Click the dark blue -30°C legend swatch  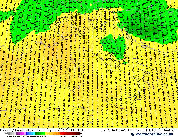tap(26, 133)
